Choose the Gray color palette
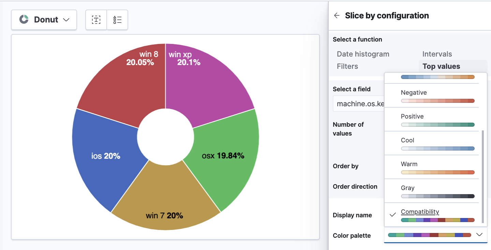 click(432, 191)
